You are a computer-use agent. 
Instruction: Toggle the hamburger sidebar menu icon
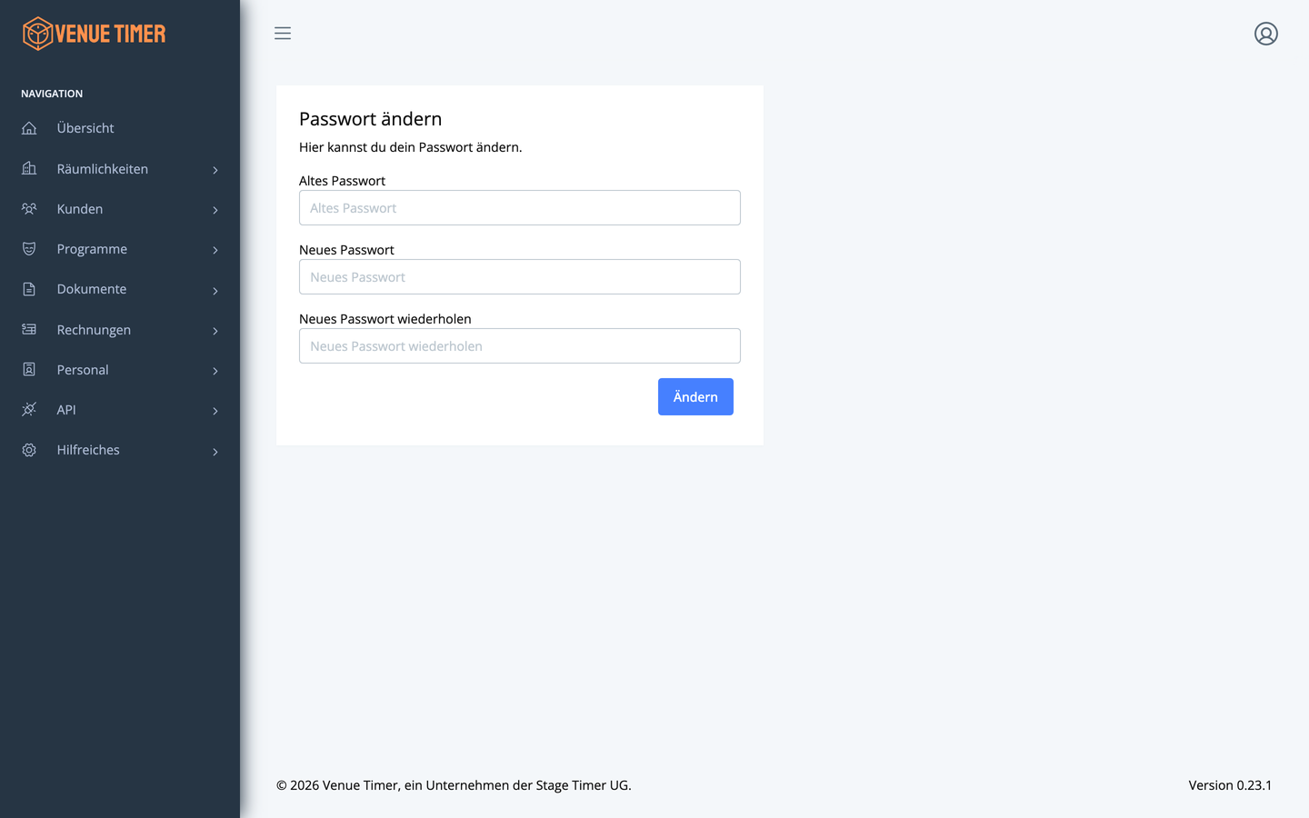tap(283, 34)
